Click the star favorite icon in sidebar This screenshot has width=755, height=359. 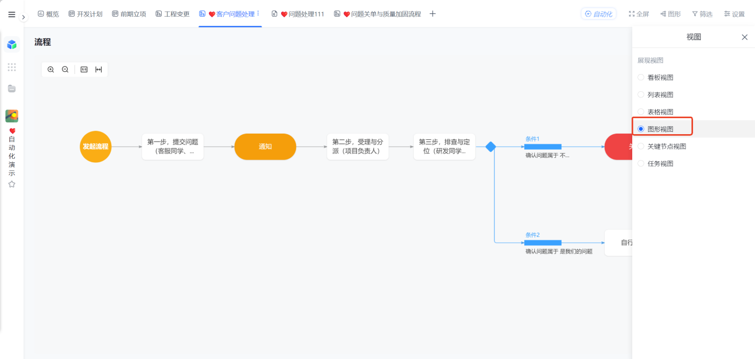(11, 184)
